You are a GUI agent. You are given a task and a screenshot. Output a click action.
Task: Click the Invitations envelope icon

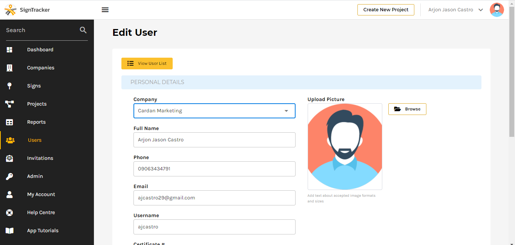pyautogui.click(x=10, y=158)
